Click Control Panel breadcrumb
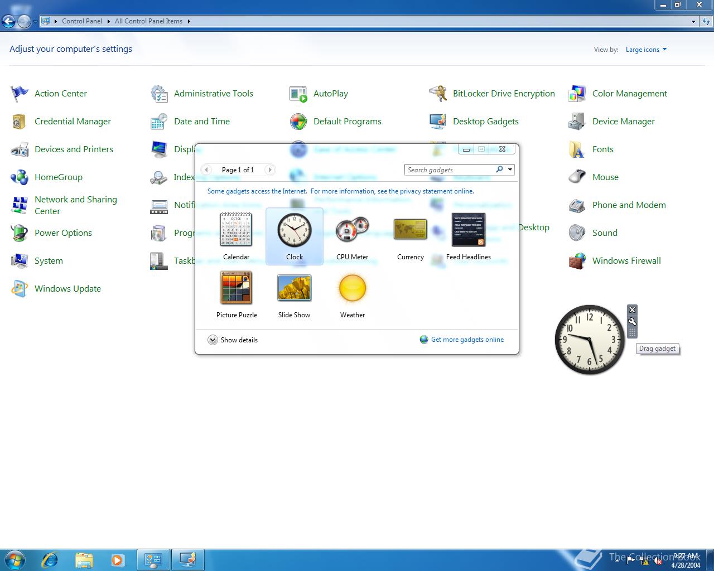Viewport: 714px width, 571px height. click(82, 21)
